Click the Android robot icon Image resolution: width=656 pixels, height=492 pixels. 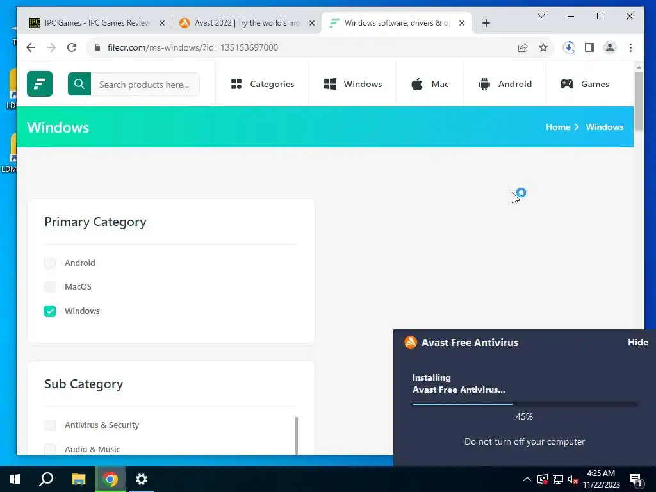[x=484, y=84]
